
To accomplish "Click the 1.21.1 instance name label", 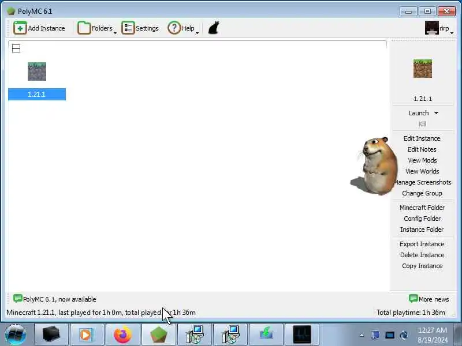I will (x=37, y=94).
